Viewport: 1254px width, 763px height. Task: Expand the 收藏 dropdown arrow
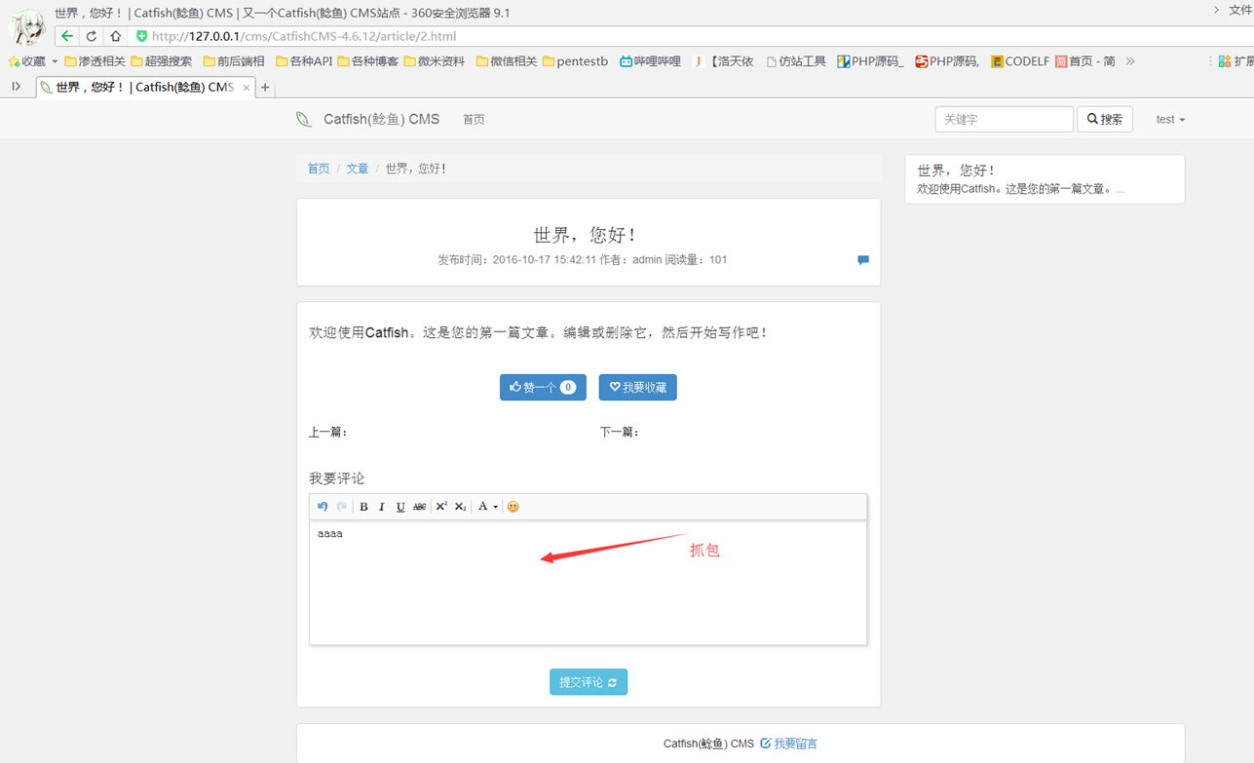pos(55,61)
